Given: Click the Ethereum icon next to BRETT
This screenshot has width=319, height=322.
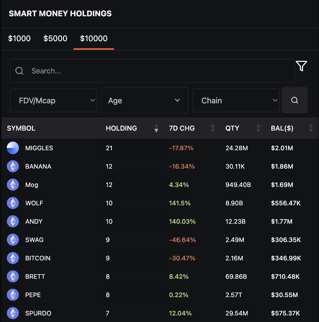Looking at the screenshot, I should point(13,276).
